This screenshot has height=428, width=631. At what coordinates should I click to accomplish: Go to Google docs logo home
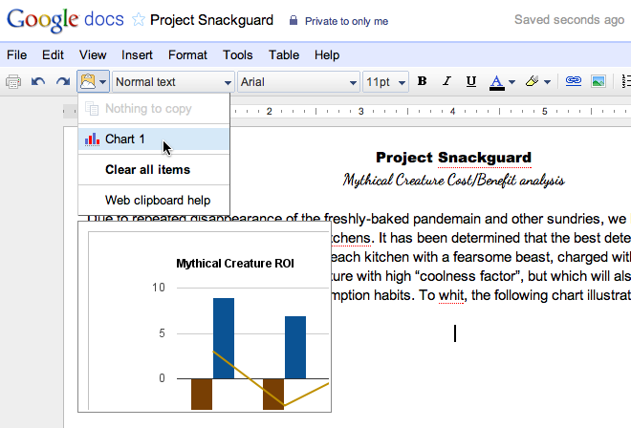pyautogui.click(x=65, y=20)
